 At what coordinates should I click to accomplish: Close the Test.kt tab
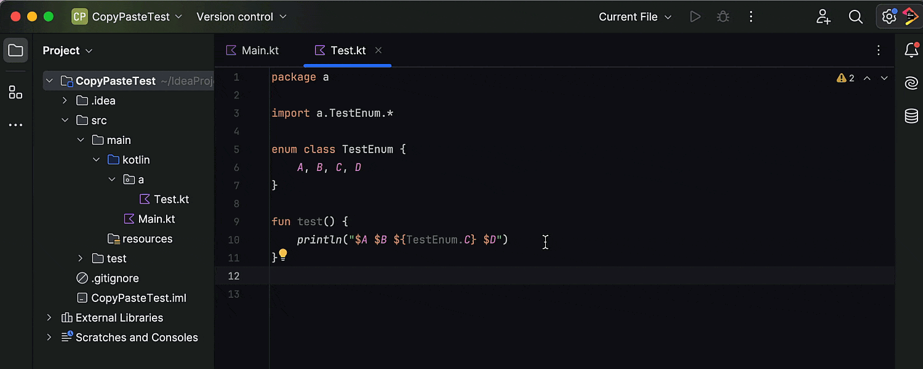(379, 50)
